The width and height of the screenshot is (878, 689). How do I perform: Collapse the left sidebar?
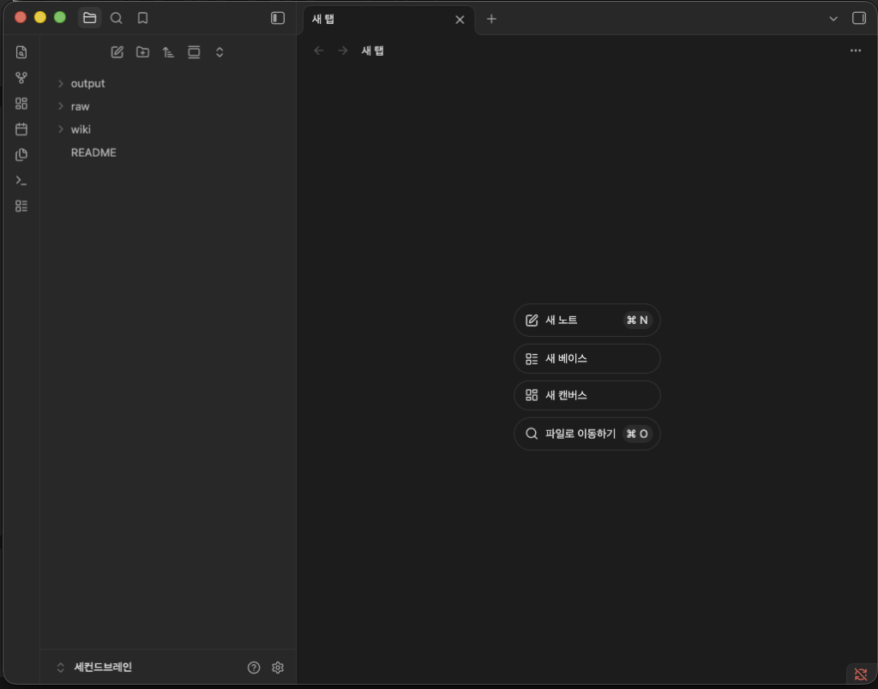pos(278,18)
